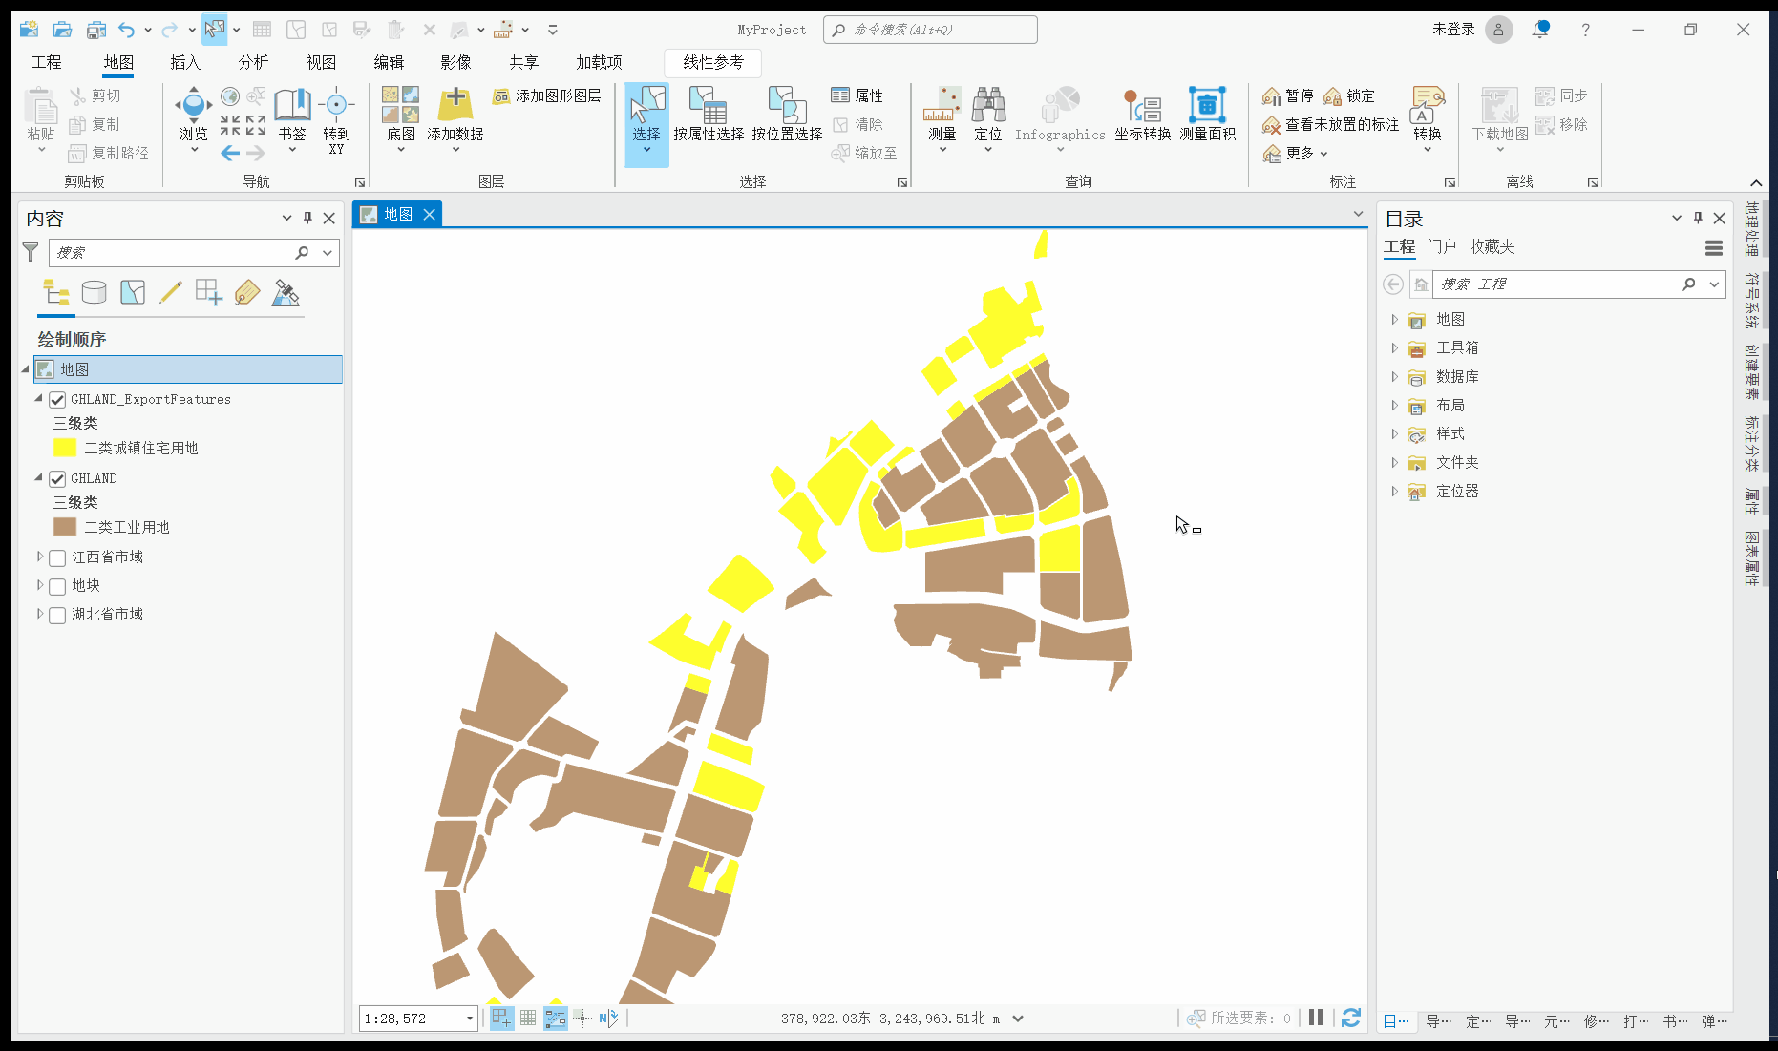Click in the command search box
The height and width of the screenshot is (1051, 1778).
930,30
